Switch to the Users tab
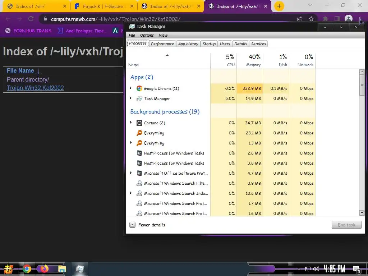Screen dimensions: 368x276 (x=225, y=44)
